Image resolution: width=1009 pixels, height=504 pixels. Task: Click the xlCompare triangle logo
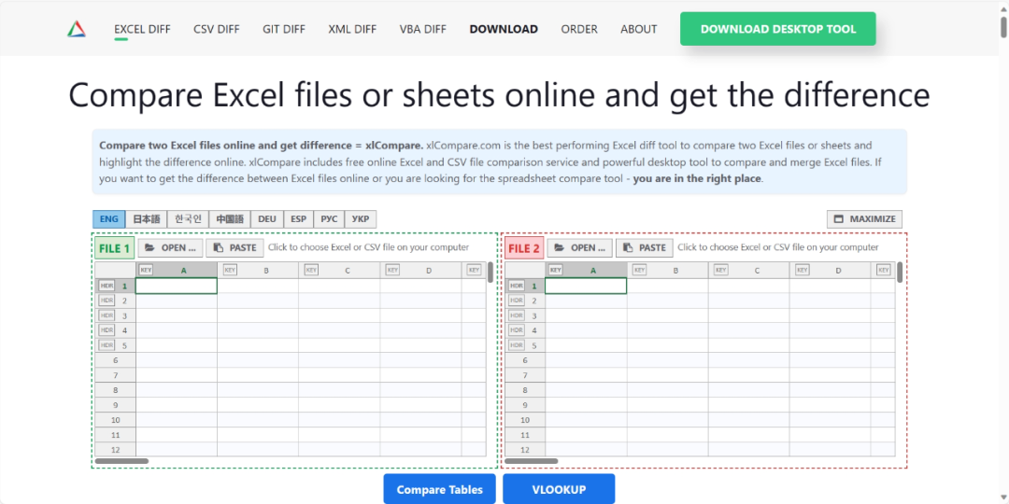click(77, 29)
